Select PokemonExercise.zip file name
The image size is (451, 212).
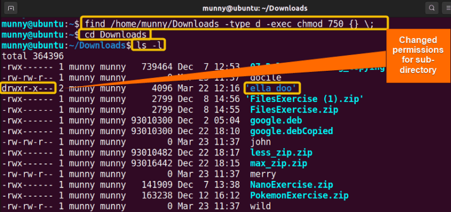tap(299, 195)
